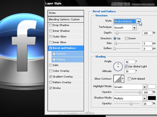
Task: Uncheck the Stroke checkbox
Action: coord(51,88)
